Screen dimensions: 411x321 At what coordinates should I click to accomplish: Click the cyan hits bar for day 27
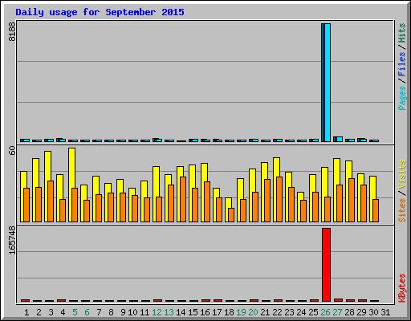(x=340, y=139)
